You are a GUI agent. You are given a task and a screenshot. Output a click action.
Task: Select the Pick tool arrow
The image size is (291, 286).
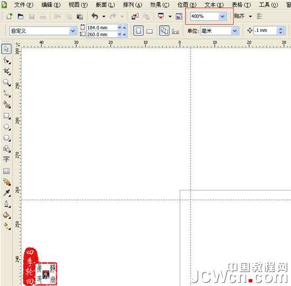[6, 49]
